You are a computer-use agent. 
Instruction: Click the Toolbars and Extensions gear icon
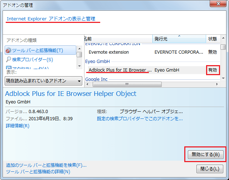[9, 50]
